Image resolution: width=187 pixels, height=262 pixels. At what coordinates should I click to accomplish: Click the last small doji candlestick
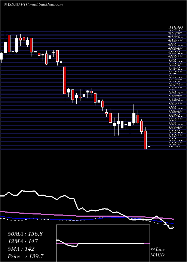click(149, 146)
